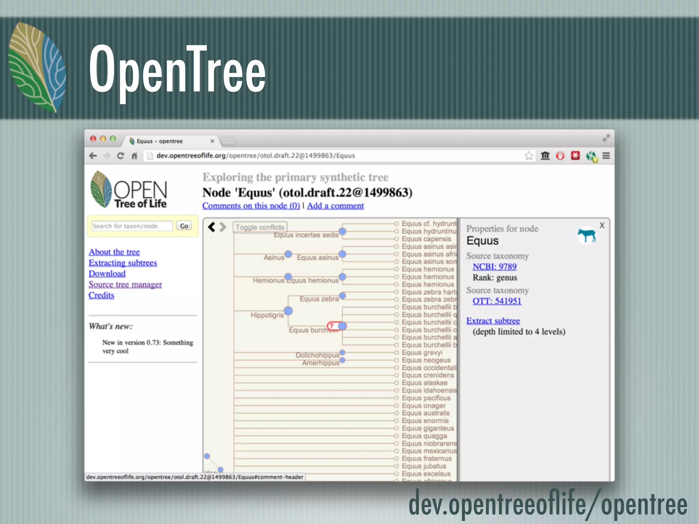This screenshot has height=524, width=699.
Task: Click the globe extension icon
Action: 592,156
